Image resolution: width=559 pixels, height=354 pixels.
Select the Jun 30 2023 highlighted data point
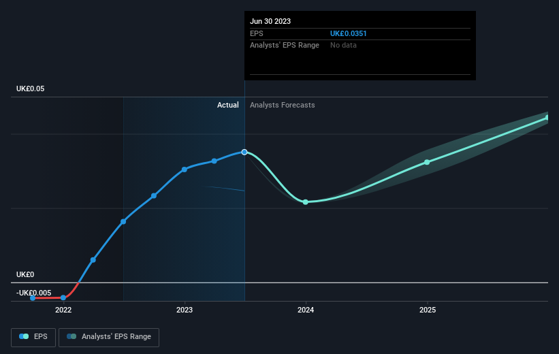[x=244, y=152]
